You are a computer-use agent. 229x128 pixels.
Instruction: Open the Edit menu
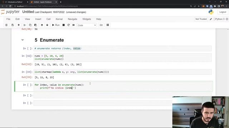tap(18, 19)
